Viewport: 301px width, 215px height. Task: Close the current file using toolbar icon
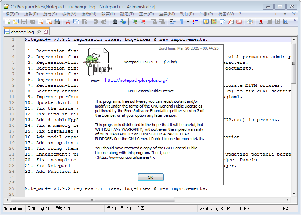[40, 21]
